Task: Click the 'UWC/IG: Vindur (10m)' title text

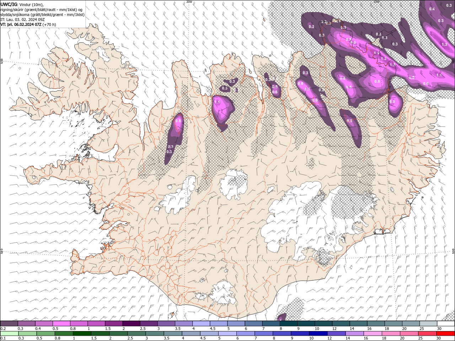Action: 22,4
